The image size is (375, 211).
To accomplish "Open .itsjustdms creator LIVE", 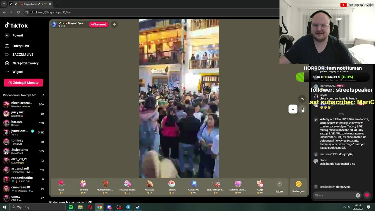I will coord(23,151).
